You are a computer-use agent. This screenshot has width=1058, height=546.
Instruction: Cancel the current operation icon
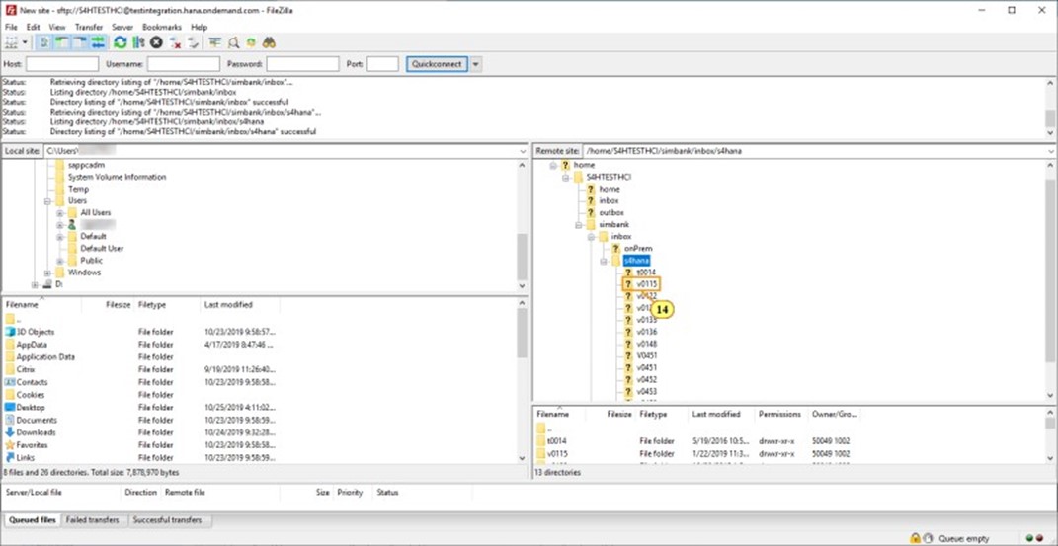point(156,42)
